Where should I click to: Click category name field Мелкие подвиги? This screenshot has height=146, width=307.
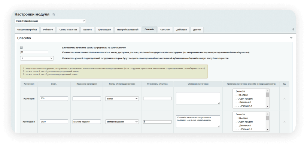(x=86, y=122)
